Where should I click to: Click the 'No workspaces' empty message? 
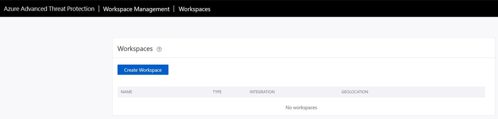click(x=301, y=108)
